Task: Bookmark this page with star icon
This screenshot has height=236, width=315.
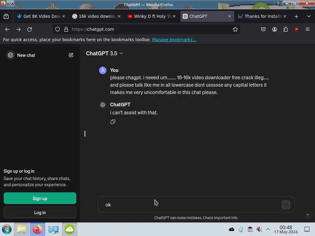Action: (x=235, y=29)
